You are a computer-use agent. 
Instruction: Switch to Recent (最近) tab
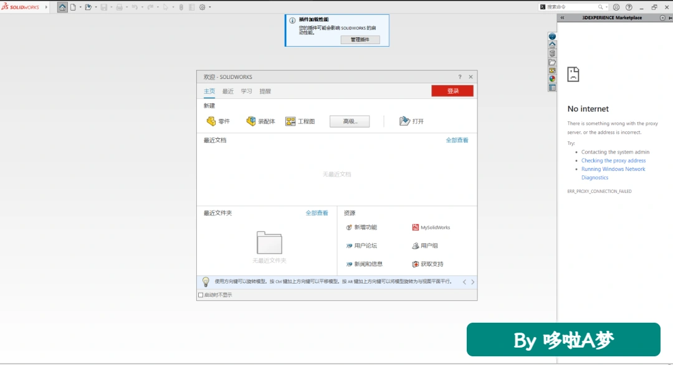tap(228, 91)
